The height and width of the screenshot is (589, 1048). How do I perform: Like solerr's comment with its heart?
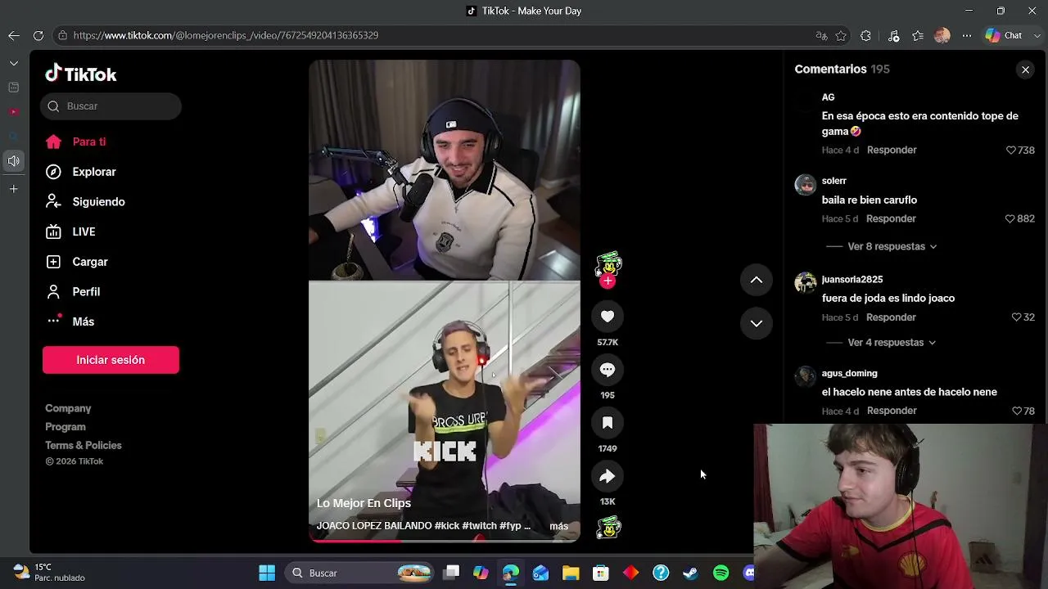point(1010,219)
